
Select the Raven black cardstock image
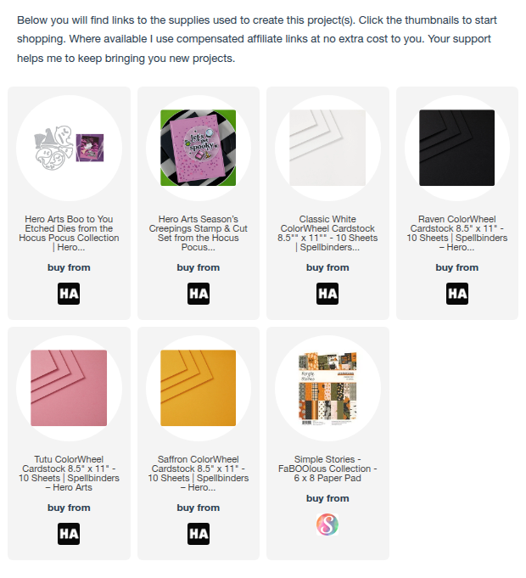point(457,148)
